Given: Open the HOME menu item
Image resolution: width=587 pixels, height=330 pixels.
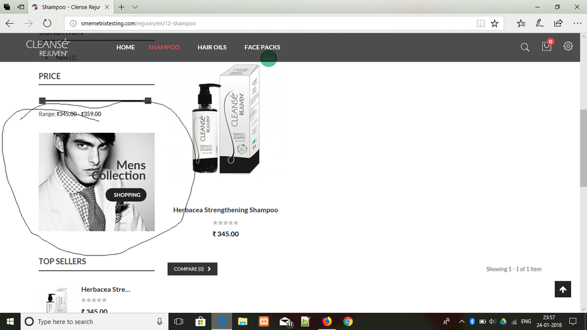Looking at the screenshot, I should pos(126,47).
